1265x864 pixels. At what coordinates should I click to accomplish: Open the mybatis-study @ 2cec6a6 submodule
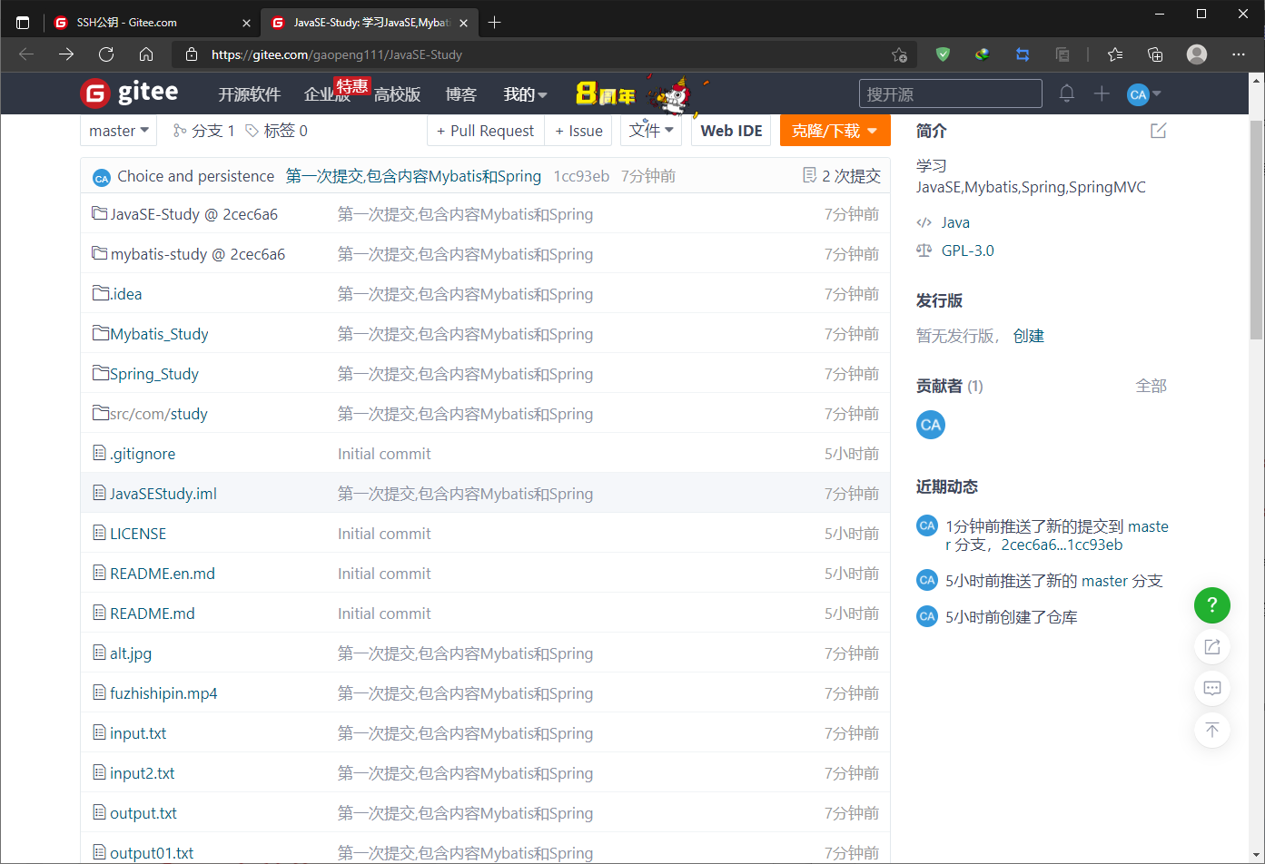(198, 254)
